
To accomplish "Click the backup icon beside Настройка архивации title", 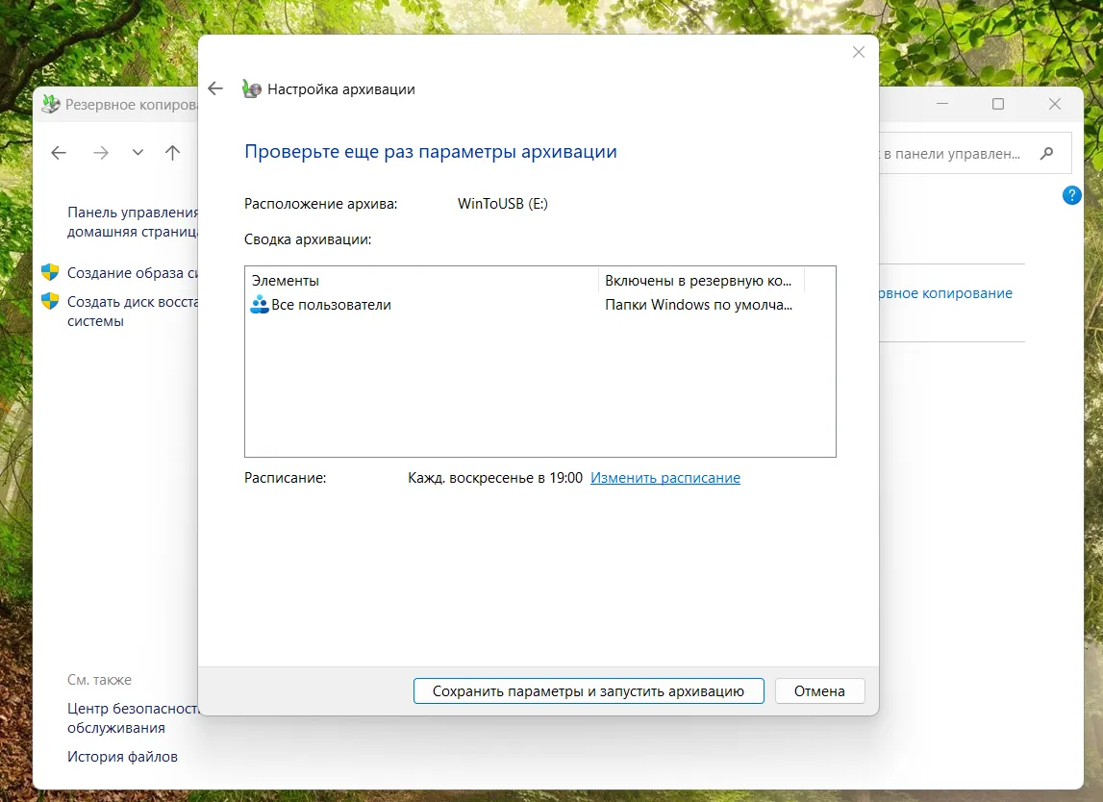I will [251, 88].
